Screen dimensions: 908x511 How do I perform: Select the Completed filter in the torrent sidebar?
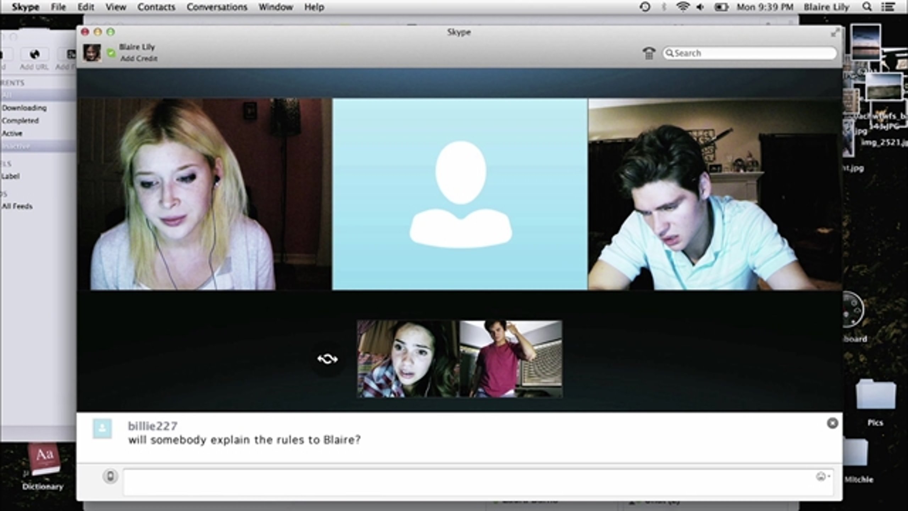[21, 121]
